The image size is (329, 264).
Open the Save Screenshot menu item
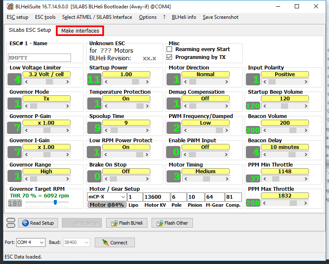(x=220, y=17)
